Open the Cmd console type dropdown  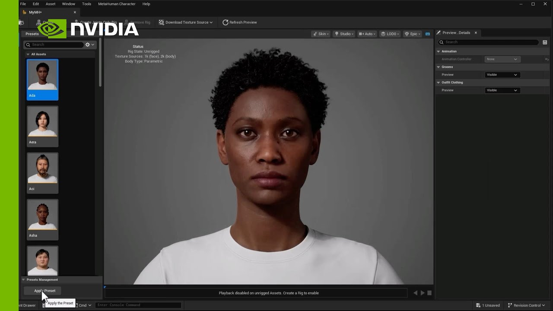tap(84, 305)
